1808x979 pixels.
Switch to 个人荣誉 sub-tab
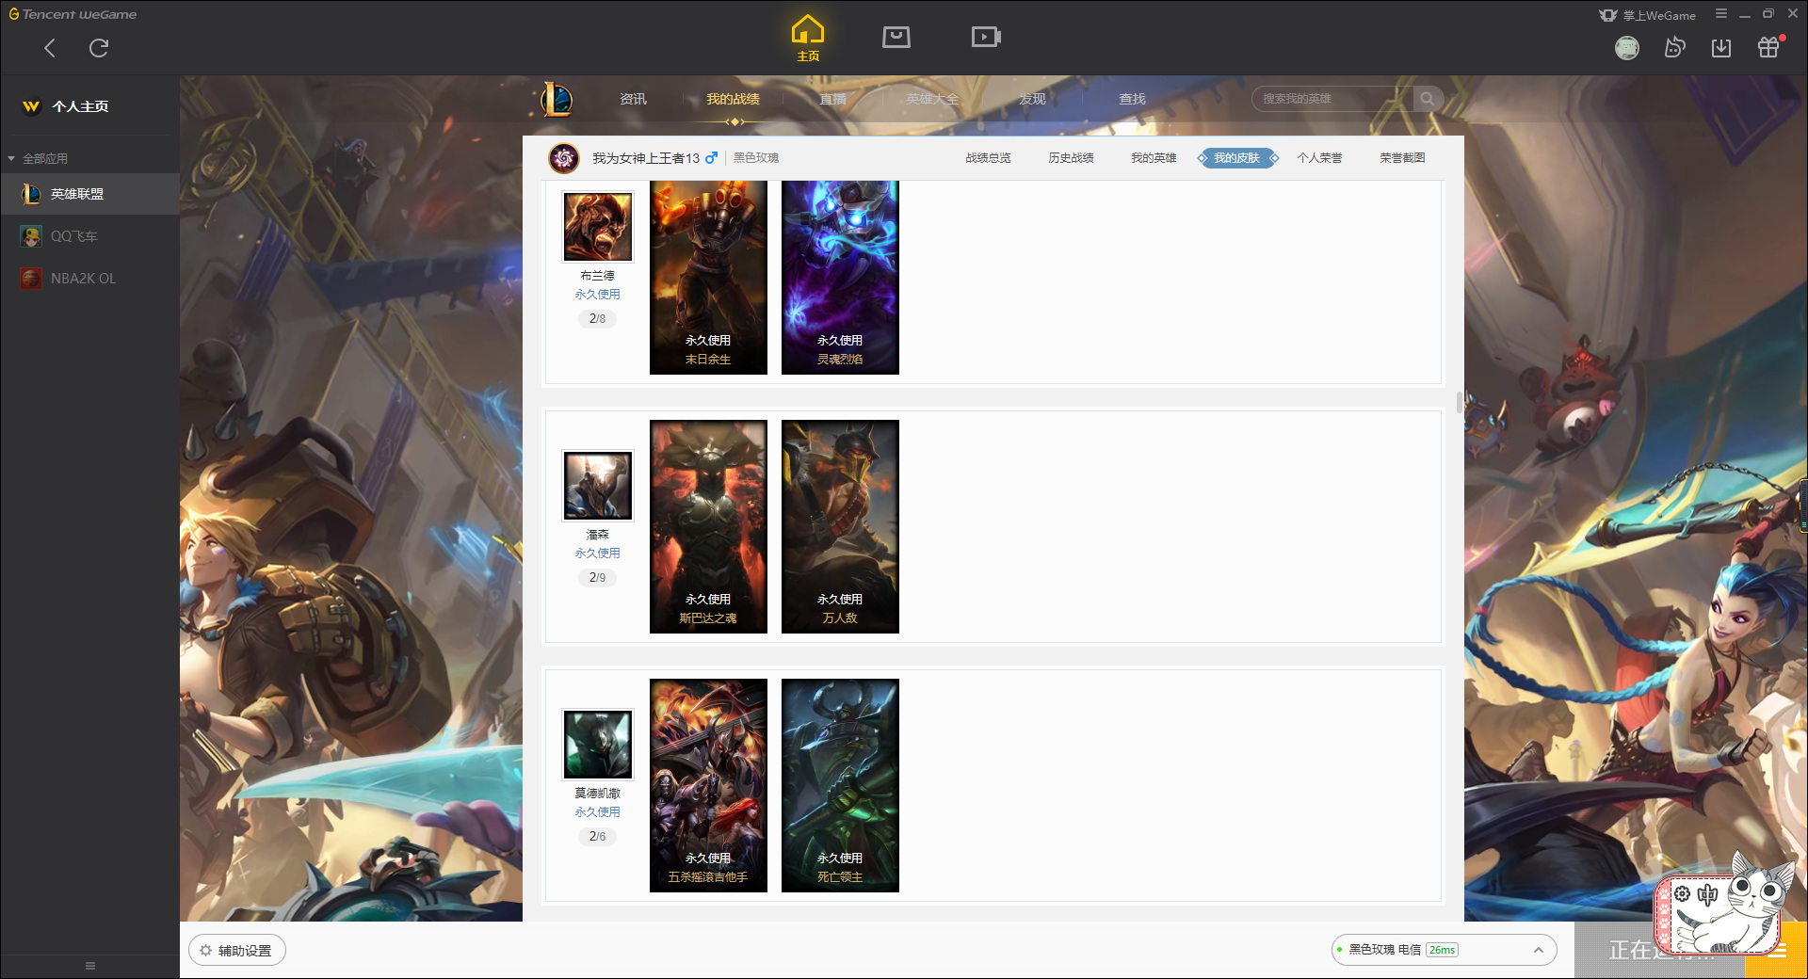pyautogui.click(x=1319, y=158)
